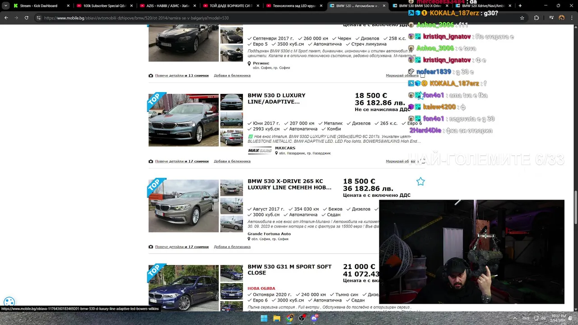
Task: Click price 18 500 € of BMW 530 D Luxury
Action: tap(371, 96)
